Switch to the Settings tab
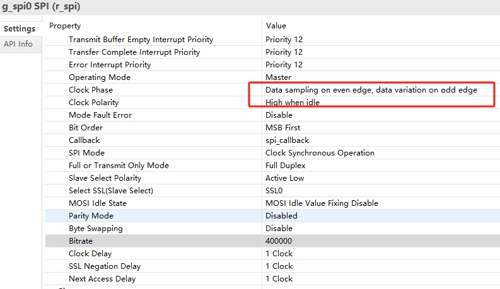 click(20, 28)
